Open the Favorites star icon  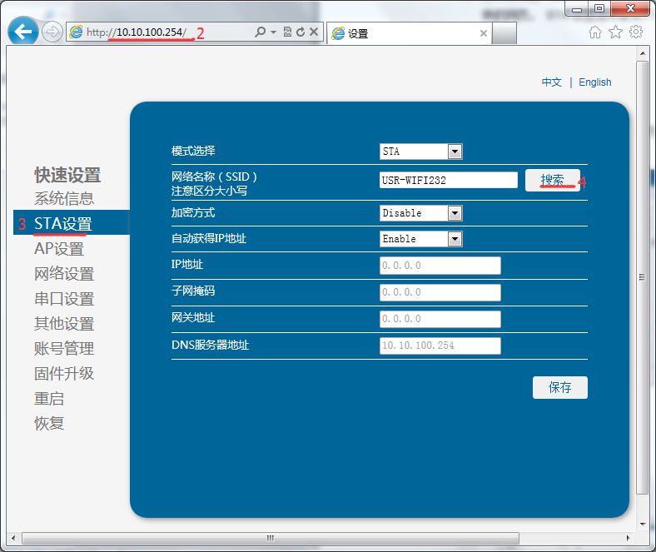[615, 32]
